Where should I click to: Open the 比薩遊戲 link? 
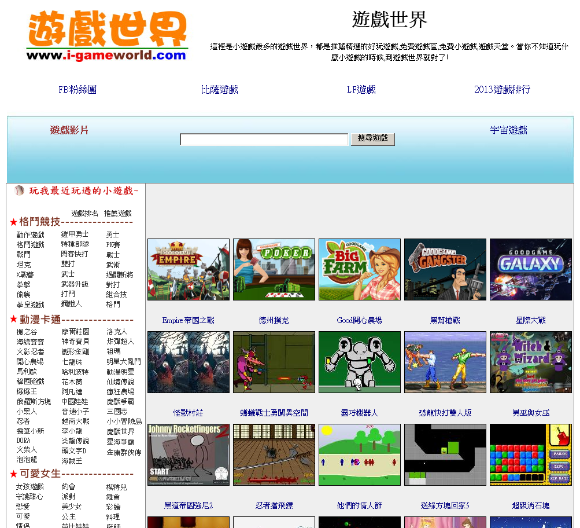(219, 90)
